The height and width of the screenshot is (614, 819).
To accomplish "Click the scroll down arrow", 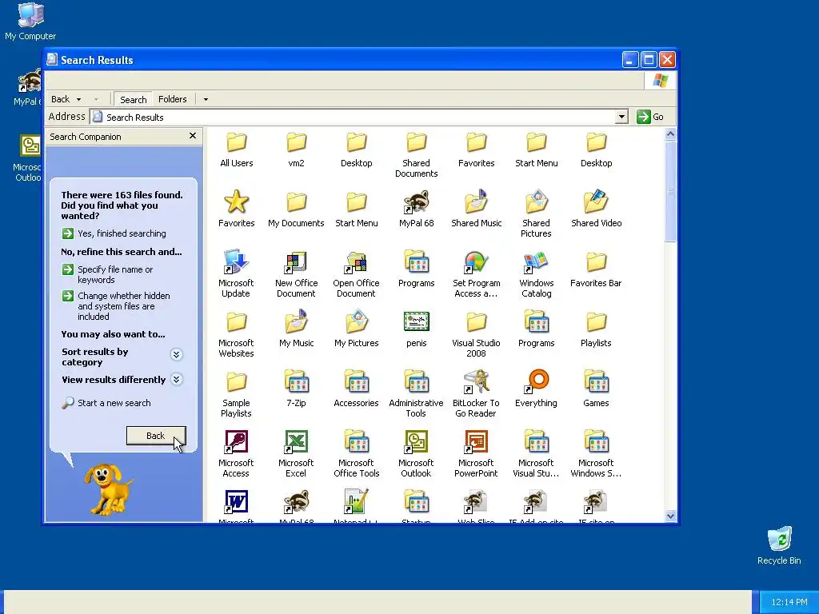I will coord(671,516).
